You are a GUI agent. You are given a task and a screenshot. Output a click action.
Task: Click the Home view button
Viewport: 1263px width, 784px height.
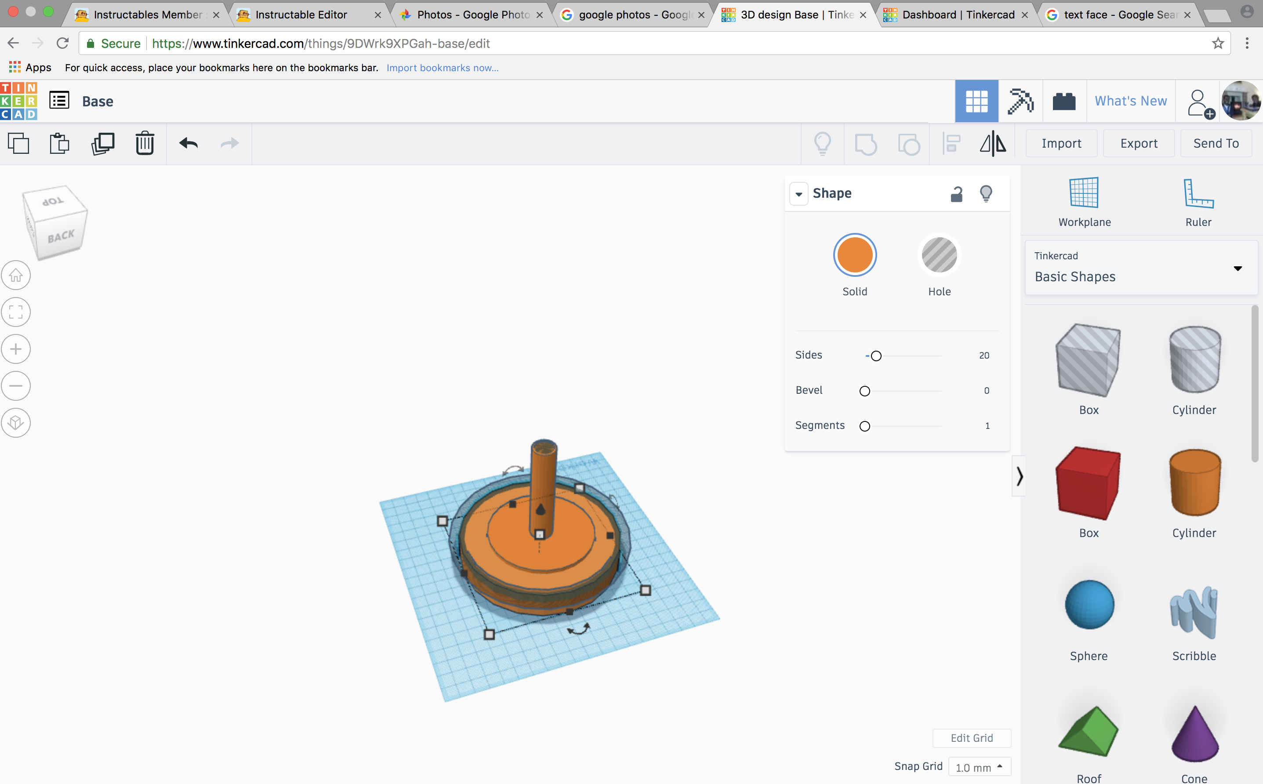coord(16,276)
